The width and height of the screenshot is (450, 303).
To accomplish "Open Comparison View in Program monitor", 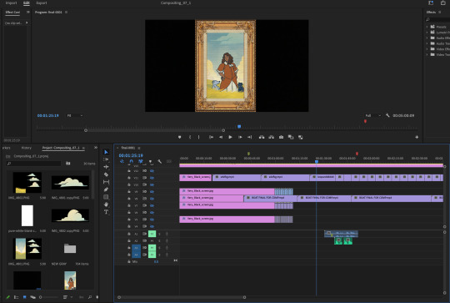I will coord(291,138).
